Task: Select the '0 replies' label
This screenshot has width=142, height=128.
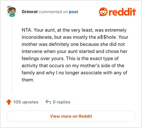Action: coord(61,102)
